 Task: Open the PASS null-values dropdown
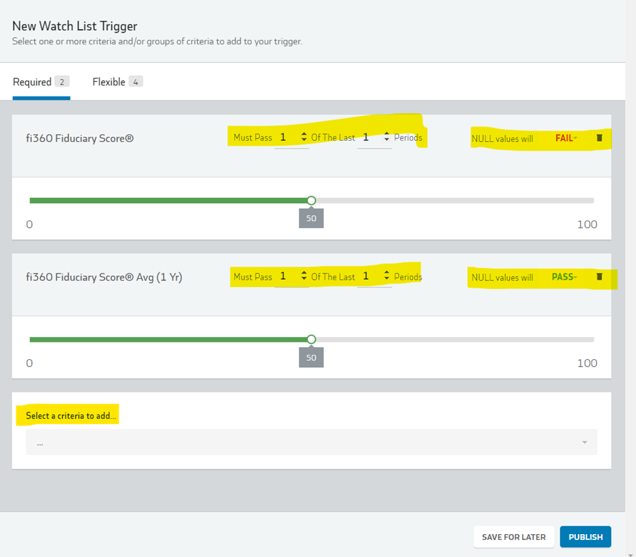point(564,277)
